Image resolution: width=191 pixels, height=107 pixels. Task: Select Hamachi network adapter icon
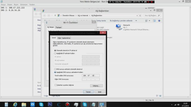(x=119, y=27)
